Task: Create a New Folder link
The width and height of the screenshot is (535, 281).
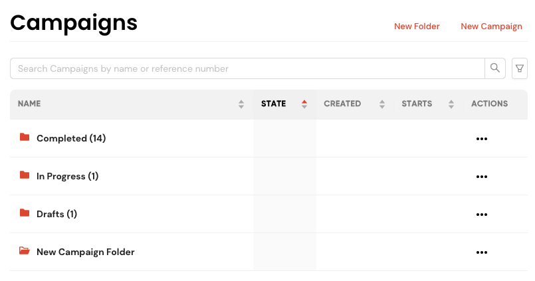Action: pos(417,27)
